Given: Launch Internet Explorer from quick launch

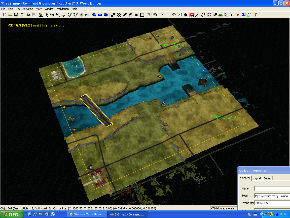Looking at the screenshot, I should [35, 214].
